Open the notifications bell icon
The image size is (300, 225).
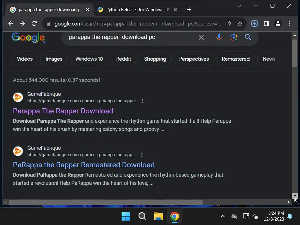click(290, 217)
